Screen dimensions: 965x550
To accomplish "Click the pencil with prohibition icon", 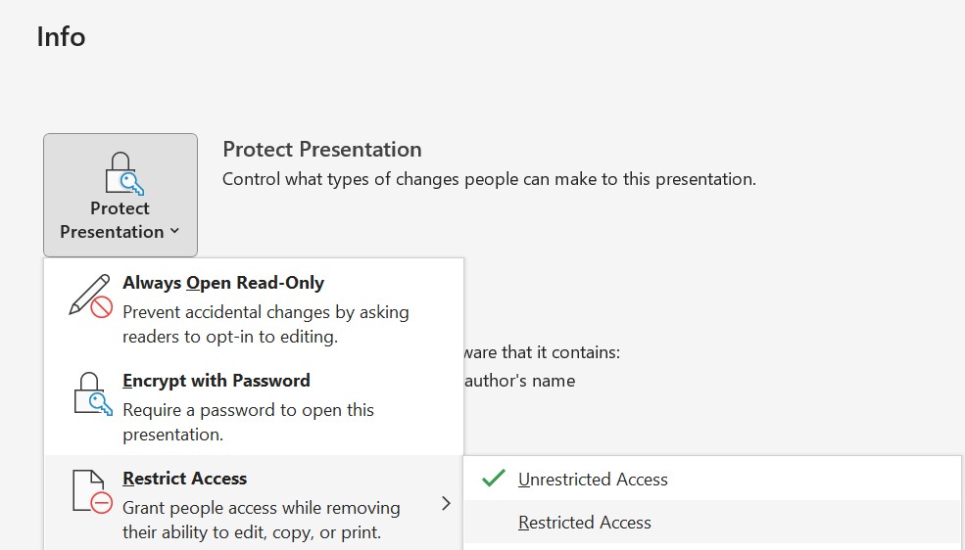I will [90, 296].
